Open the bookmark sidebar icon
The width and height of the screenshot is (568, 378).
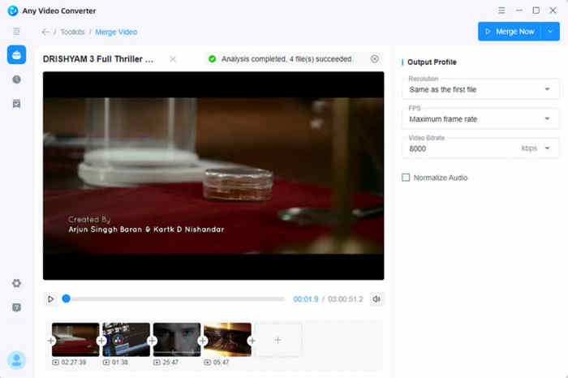(16, 104)
